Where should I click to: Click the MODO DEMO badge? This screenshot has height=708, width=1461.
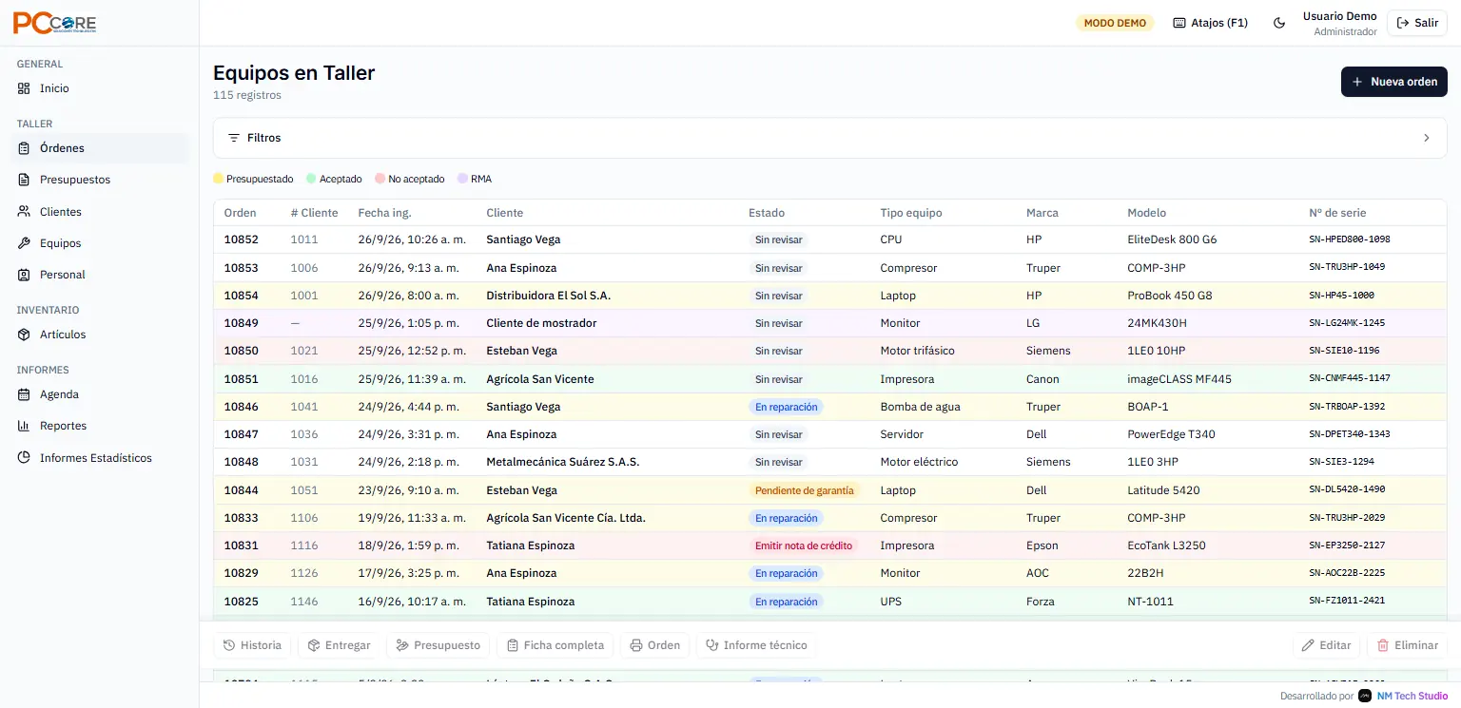point(1115,23)
